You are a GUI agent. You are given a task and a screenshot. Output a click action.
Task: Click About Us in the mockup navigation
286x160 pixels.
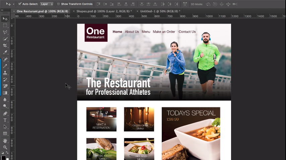132,32
